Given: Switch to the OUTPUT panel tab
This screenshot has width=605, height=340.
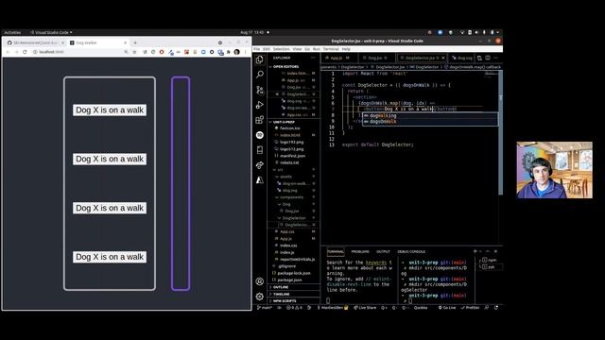Looking at the screenshot, I should [x=383, y=251].
